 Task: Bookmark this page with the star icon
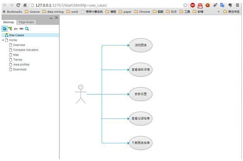pyautogui.click(x=185, y=5)
